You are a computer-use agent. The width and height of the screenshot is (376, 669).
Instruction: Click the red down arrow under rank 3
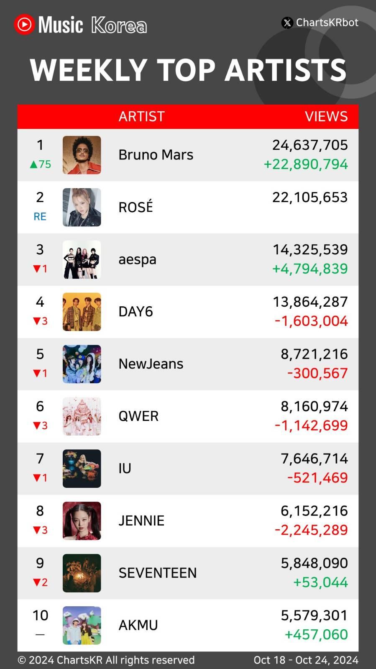pos(37,269)
